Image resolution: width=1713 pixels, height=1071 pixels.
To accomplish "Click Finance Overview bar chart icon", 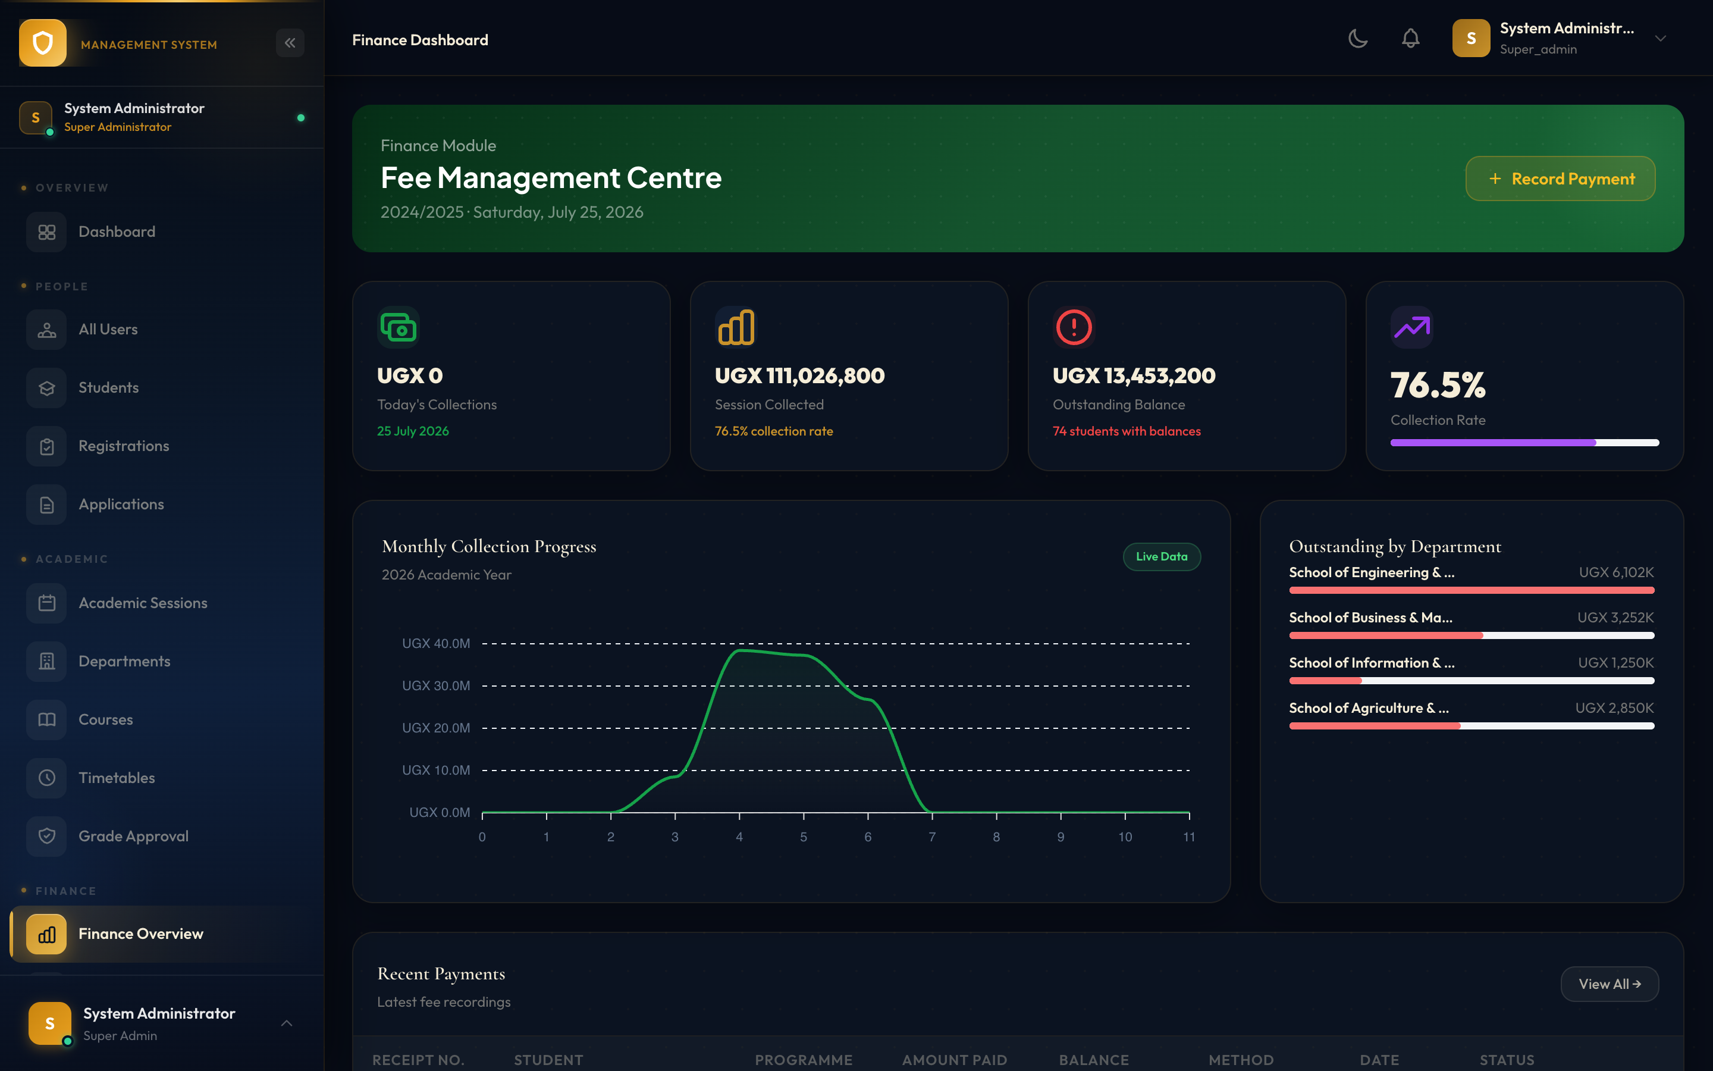I will coord(47,934).
